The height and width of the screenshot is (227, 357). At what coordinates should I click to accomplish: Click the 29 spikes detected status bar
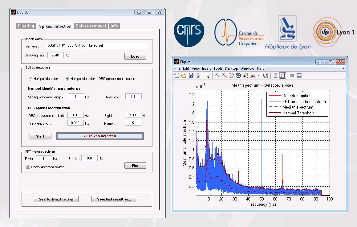pyautogui.click(x=100, y=136)
